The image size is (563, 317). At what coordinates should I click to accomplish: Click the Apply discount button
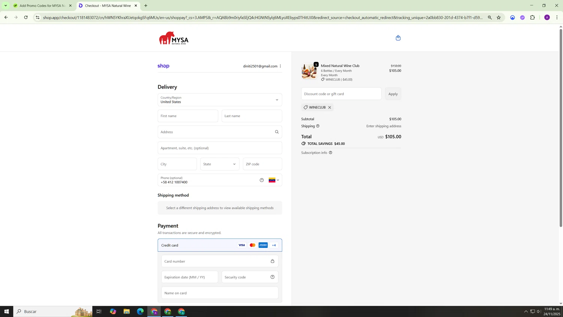click(393, 94)
